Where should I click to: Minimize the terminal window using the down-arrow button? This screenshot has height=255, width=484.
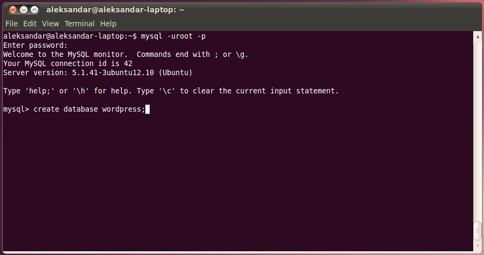(x=24, y=10)
